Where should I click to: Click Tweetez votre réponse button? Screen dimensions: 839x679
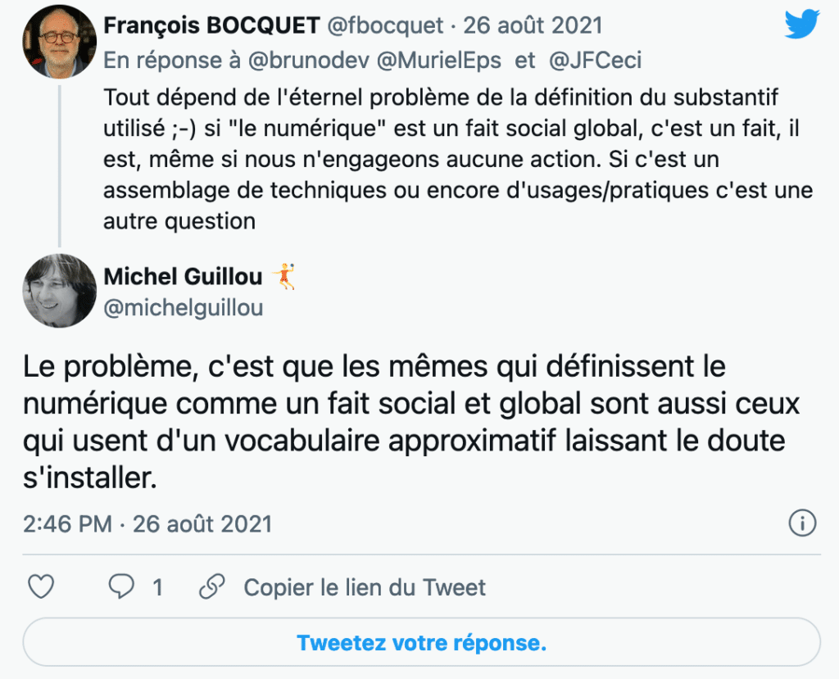point(421,642)
